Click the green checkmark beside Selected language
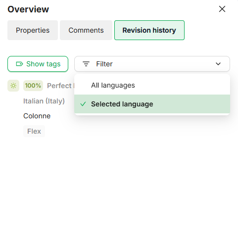The width and height of the screenshot is (238, 249). [83, 104]
